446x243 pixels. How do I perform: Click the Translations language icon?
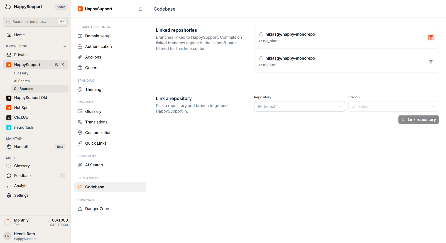(x=80, y=122)
